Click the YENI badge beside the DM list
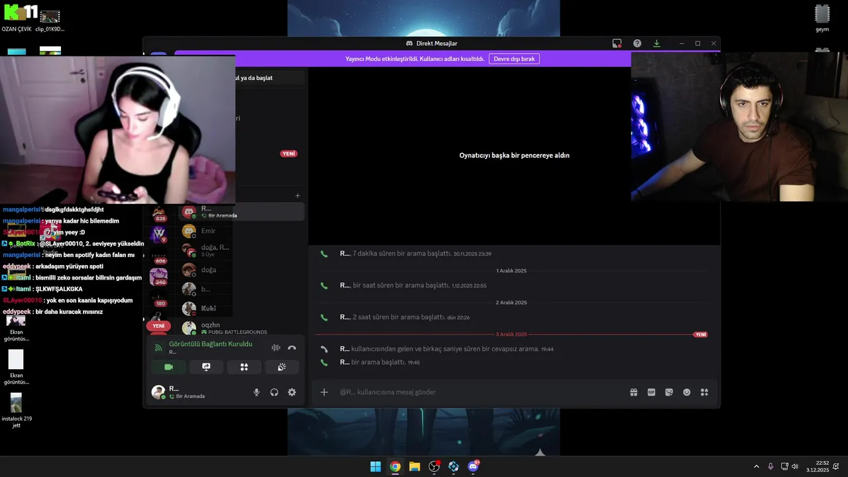This screenshot has width=848, height=477. pyautogui.click(x=289, y=154)
